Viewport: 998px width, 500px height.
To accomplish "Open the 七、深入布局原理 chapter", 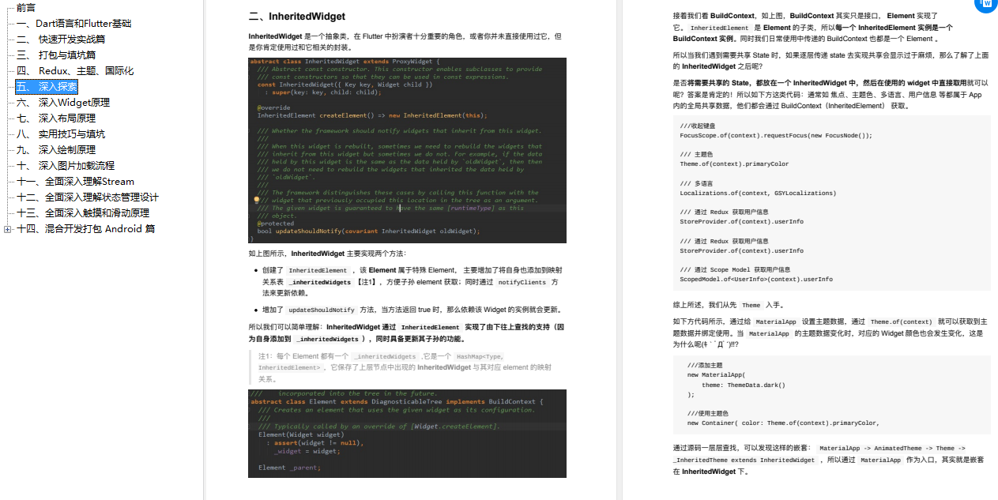I will point(56,118).
